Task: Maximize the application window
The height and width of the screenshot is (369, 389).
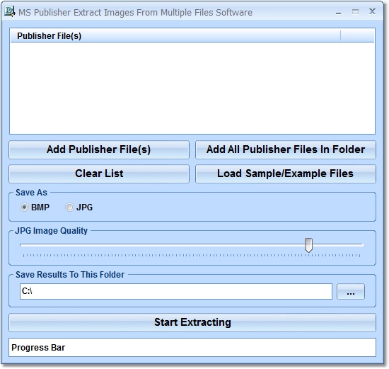Action: tap(355, 11)
